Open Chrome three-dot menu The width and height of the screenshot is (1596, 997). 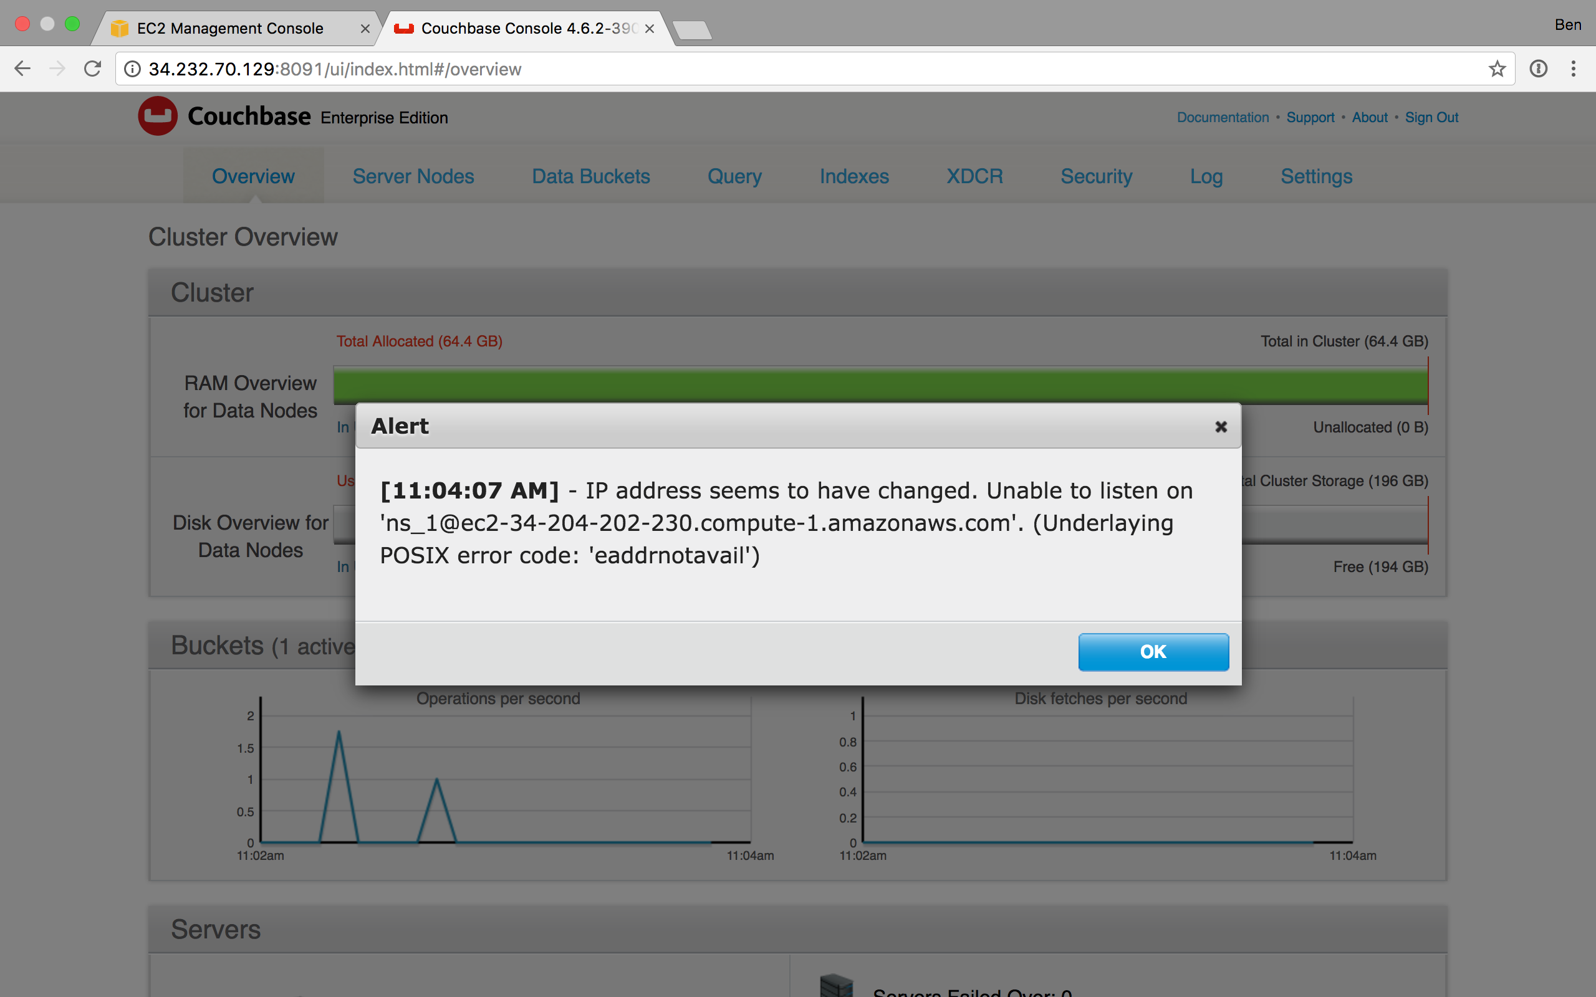(x=1573, y=69)
